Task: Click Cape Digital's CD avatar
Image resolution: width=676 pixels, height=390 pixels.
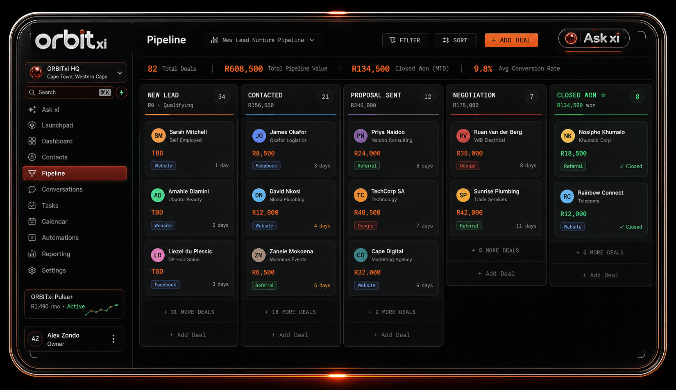Action: (361, 255)
